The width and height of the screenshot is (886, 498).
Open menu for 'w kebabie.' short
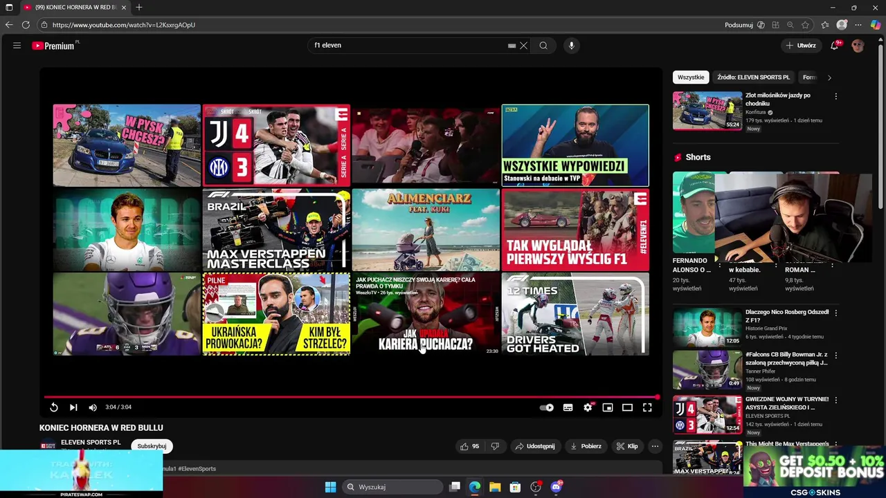pyautogui.click(x=776, y=265)
